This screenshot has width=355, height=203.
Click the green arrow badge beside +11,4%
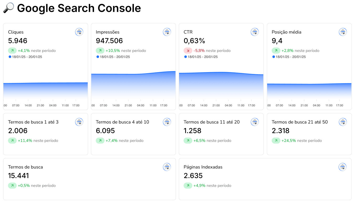pyautogui.click(x=12, y=141)
